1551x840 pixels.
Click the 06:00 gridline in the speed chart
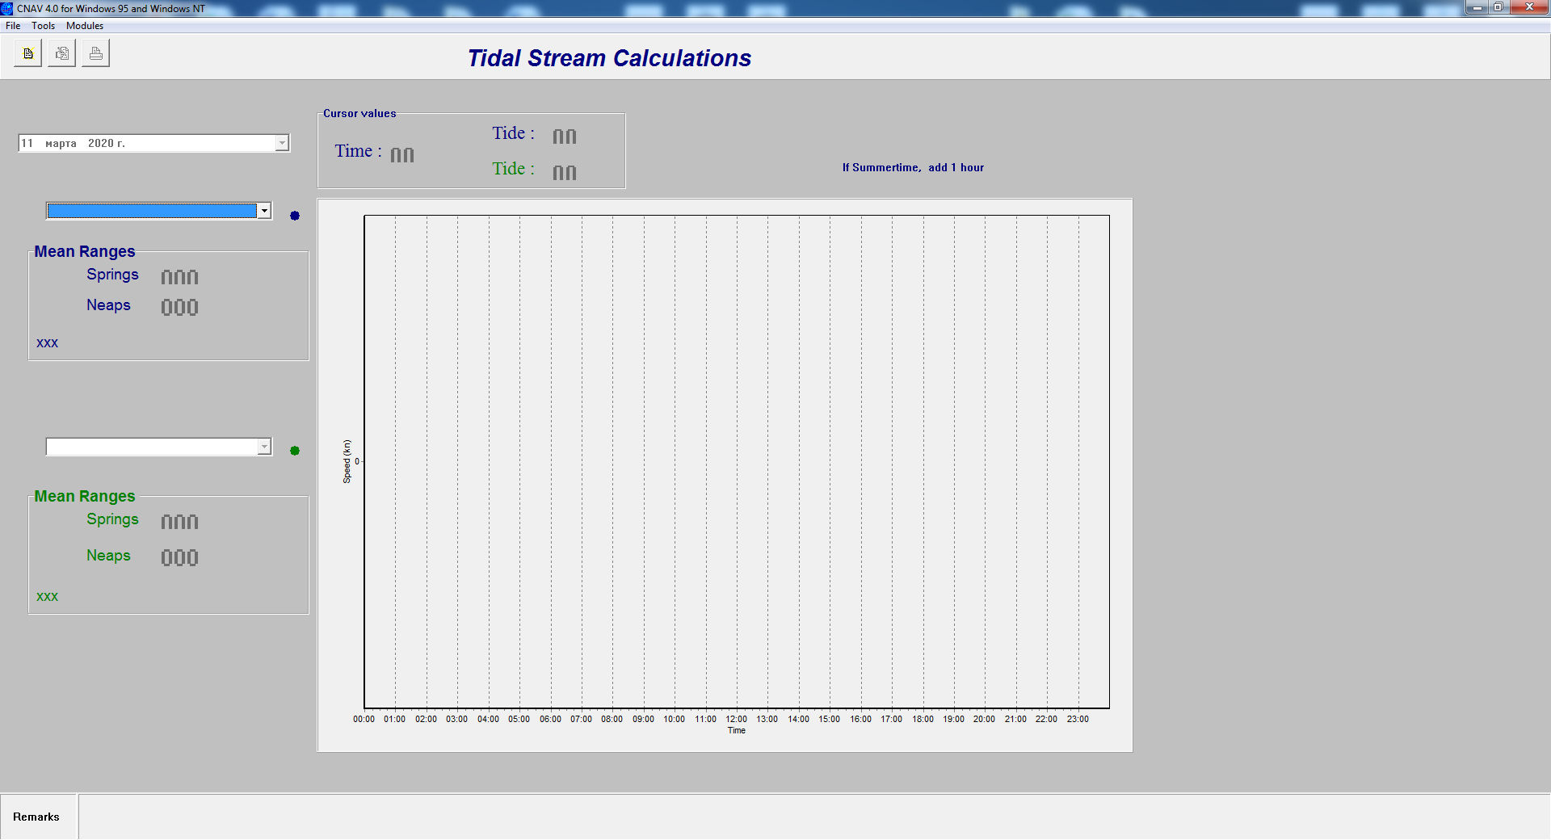tap(551, 460)
